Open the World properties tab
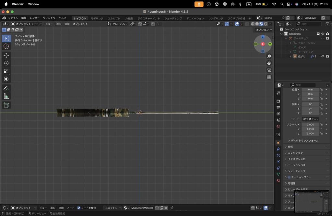This screenshot has width=332, height=216. tap(278, 126)
